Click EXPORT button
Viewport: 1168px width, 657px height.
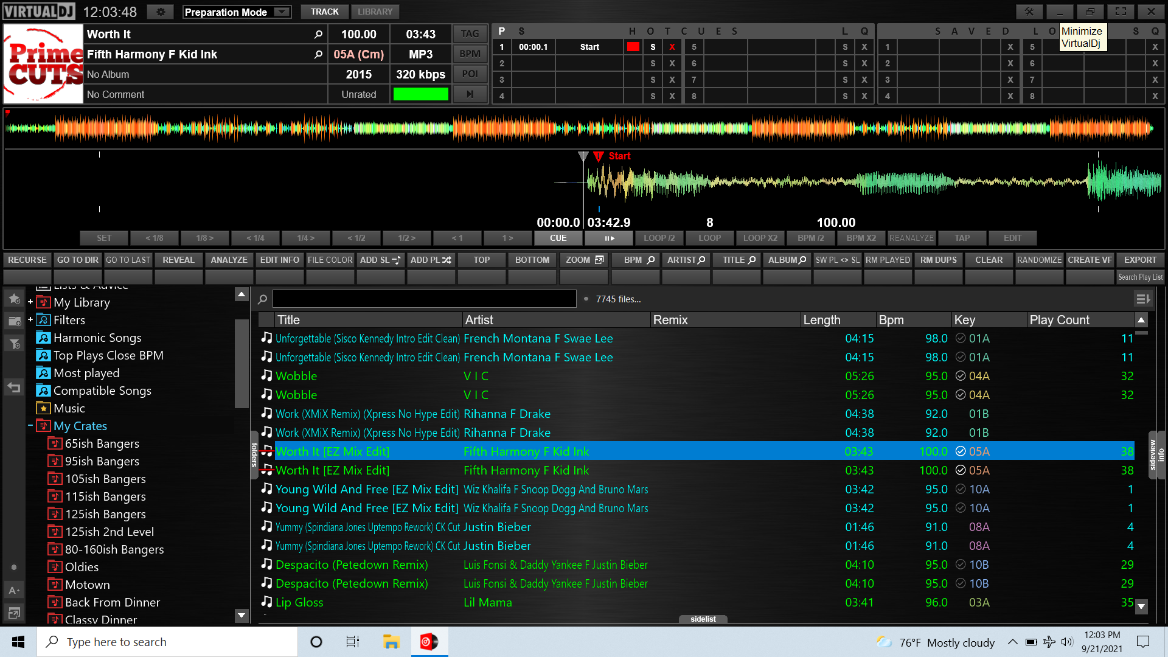click(x=1140, y=260)
